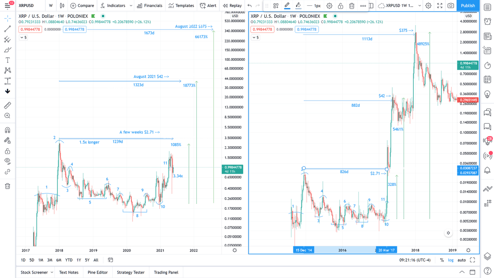Open indicator Templates
The width and height of the screenshot is (494, 278).
(181, 6)
